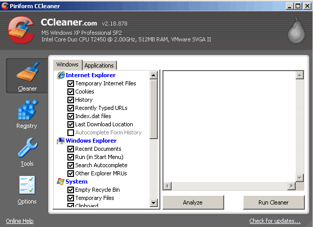The width and height of the screenshot is (313, 227).
Task: Click results pane scroll left arrow
Action: pyautogui.click(x=167, y=186)
